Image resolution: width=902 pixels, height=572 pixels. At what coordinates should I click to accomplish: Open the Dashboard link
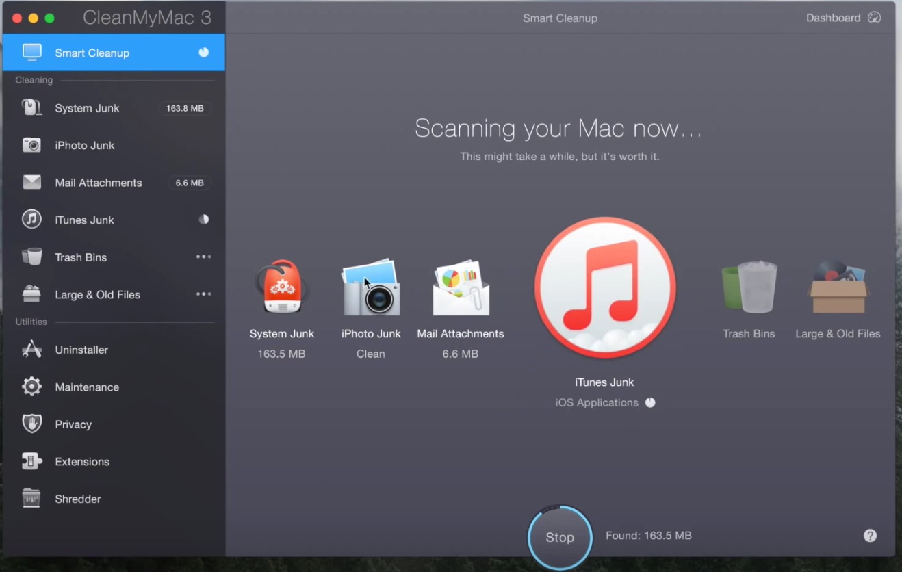[833, 18]
